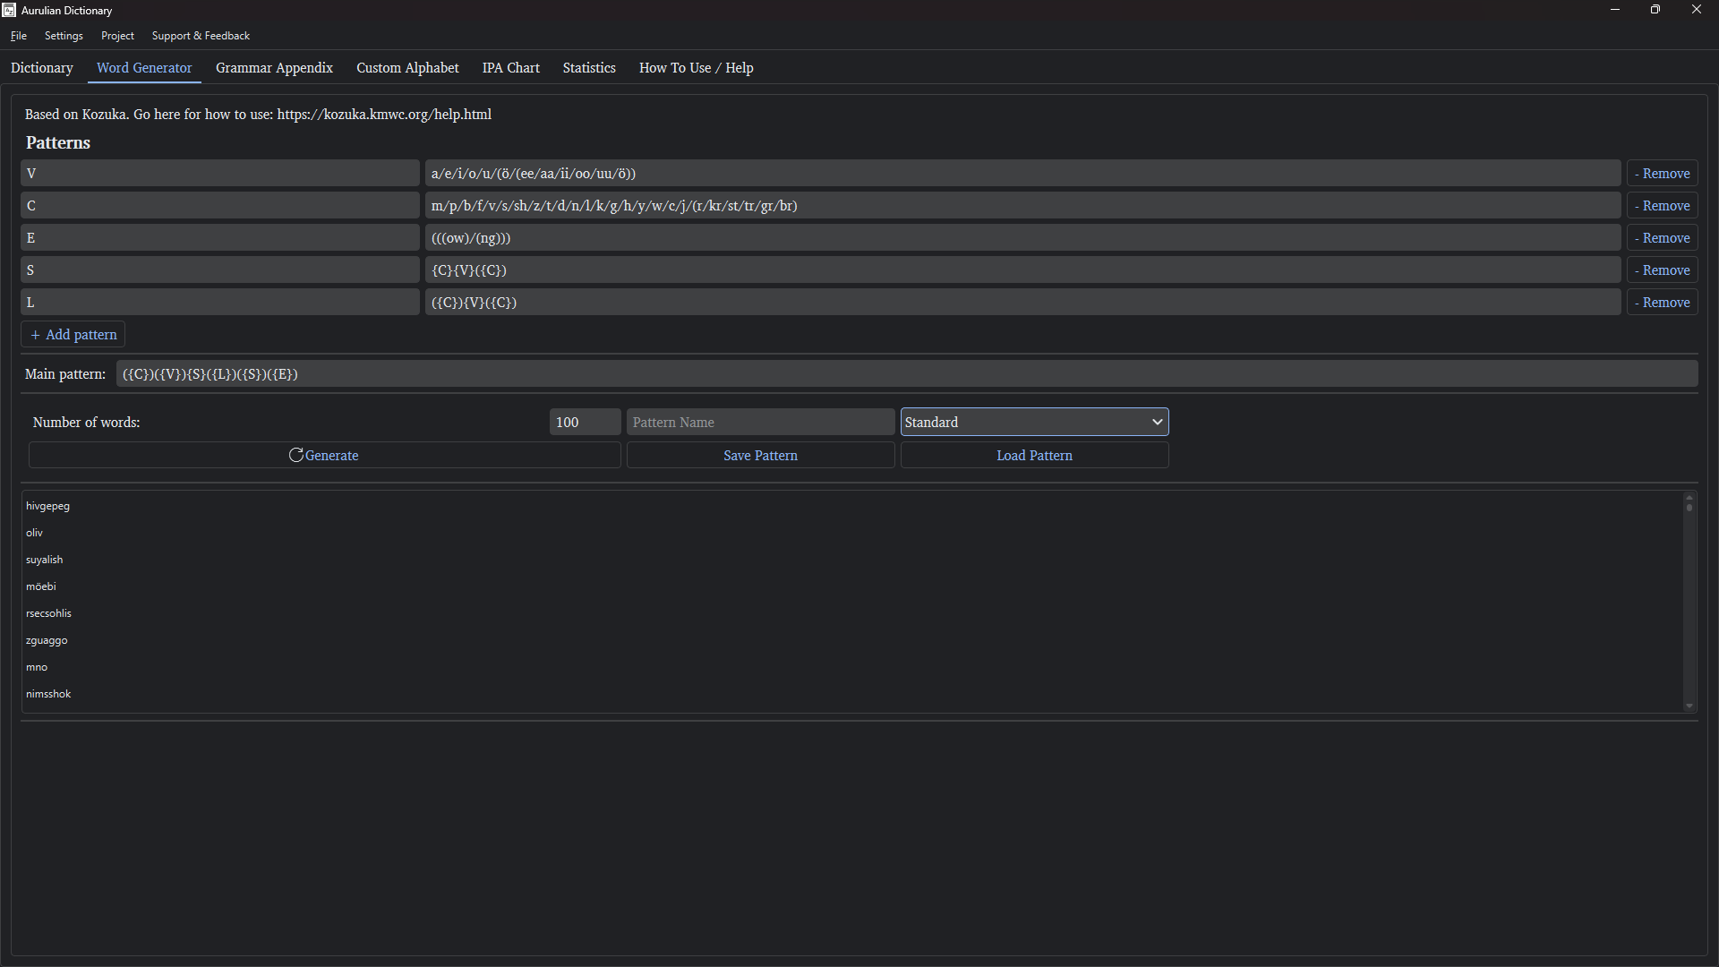This screenshot has height=967, width=1719.
Task: Edit the S pattern value field
Action: click(1022, 270)
